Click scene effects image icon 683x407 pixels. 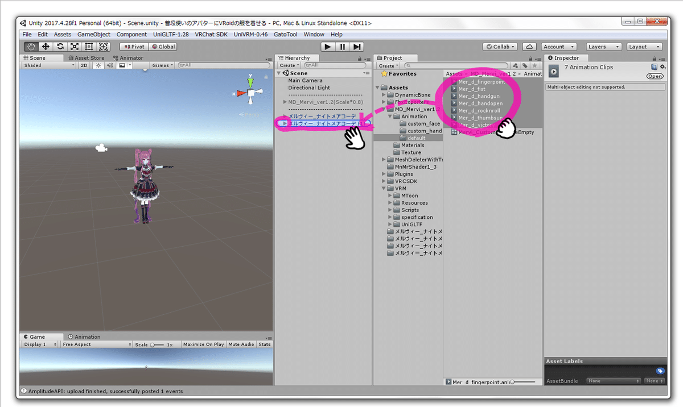click(x=122, y=65)
